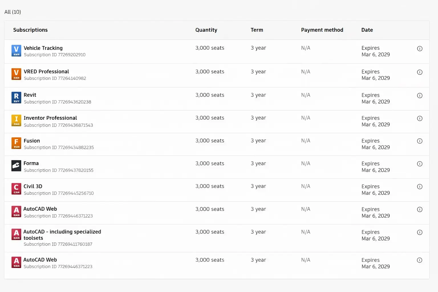Screen dimensions: 438x292
Task: Show info for Inventor Professional subscription
Action: (420, 118)
